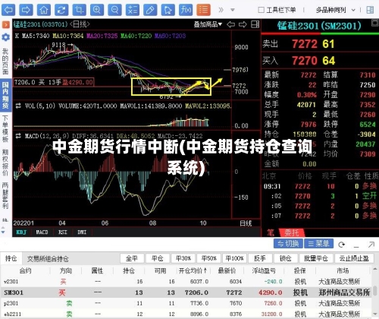Maximize the quote panel square icon
This screenshot has width=379, height=319.
(375, 23)
